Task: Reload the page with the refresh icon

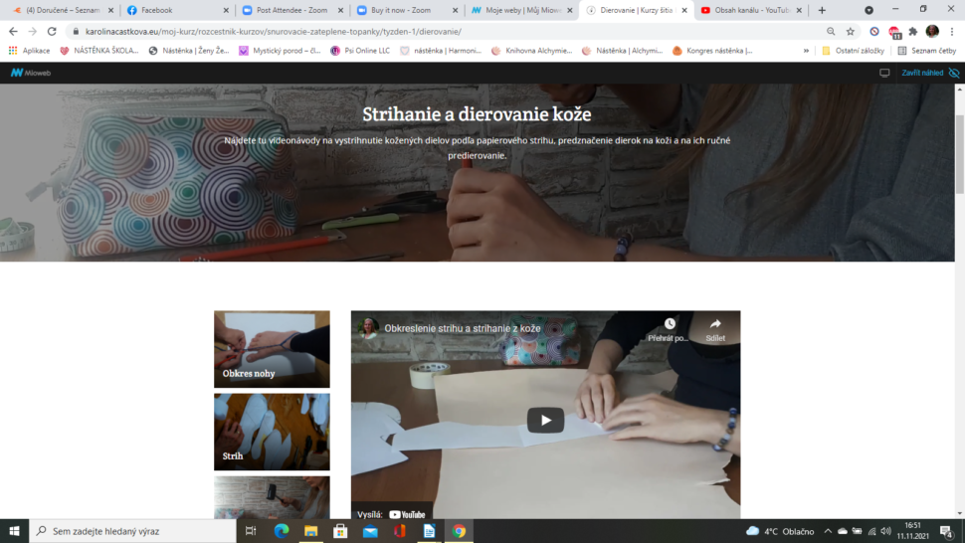Action: [x=52, y=32]
